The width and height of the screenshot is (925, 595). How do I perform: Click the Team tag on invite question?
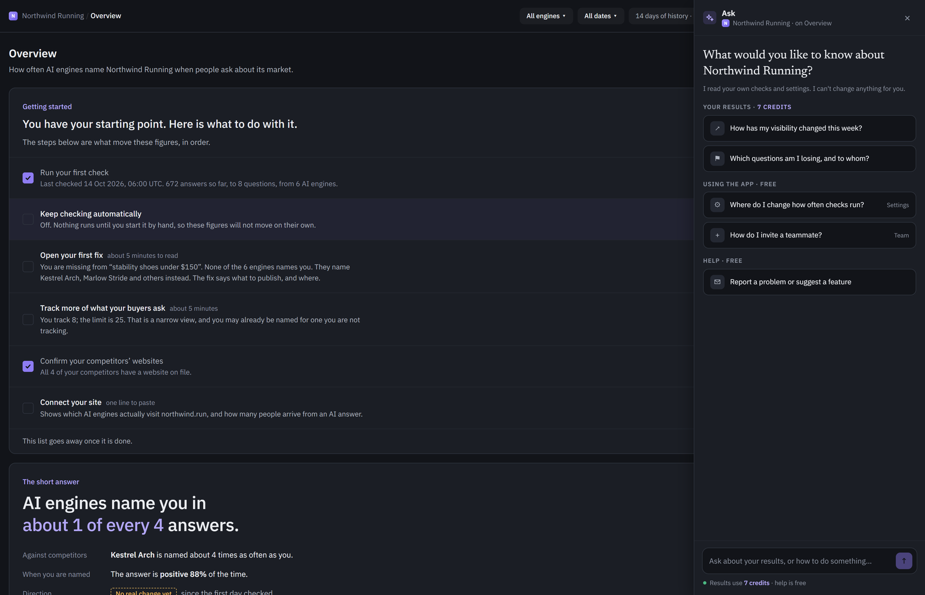pyautogui.click(x=901, y=235)
